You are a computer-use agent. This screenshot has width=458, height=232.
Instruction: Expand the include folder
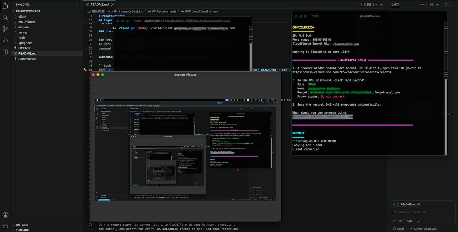tap(47, 27)
